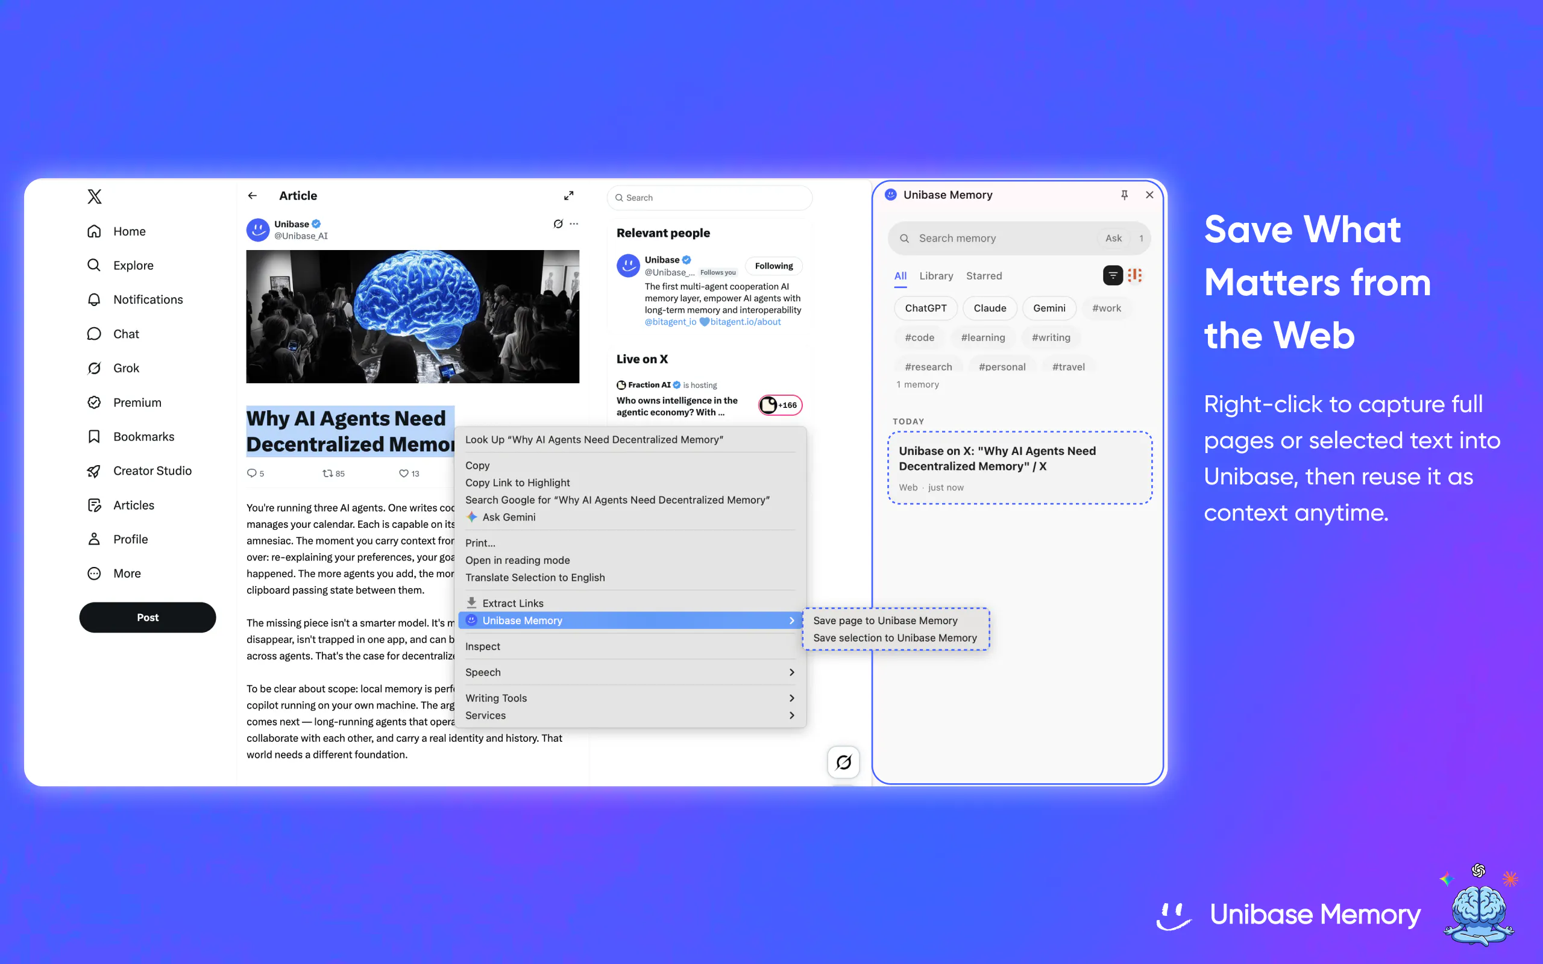Click the Fraction AI host icon
1543x964 pixels.
621,385
